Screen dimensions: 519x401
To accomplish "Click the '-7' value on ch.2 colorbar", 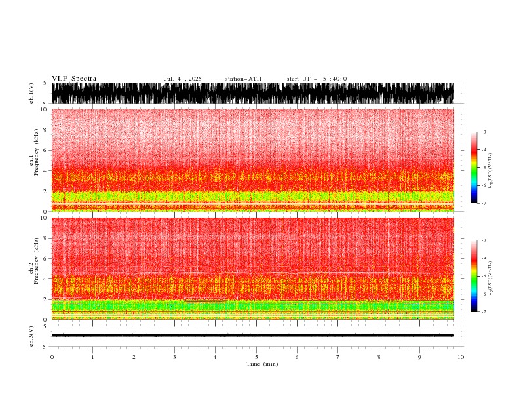I will pos(483,312).
